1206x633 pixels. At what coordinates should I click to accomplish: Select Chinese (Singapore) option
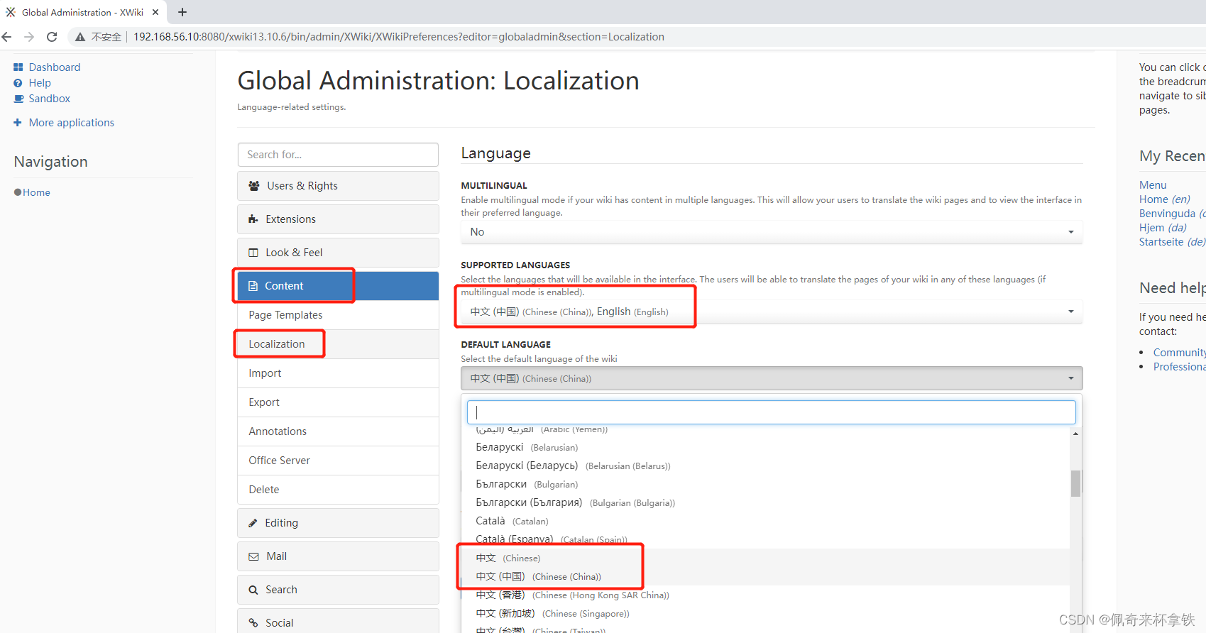click(765, 613)
